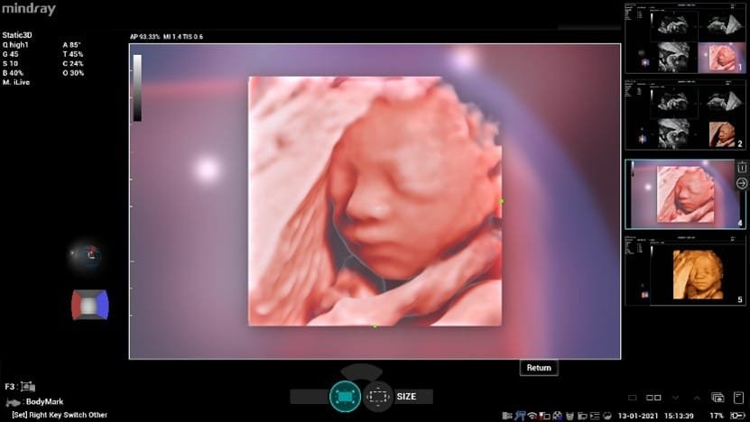Click the clipboard report icon at bottom right
The width and height of the screenshot is (750, 422).
[738, 397]
